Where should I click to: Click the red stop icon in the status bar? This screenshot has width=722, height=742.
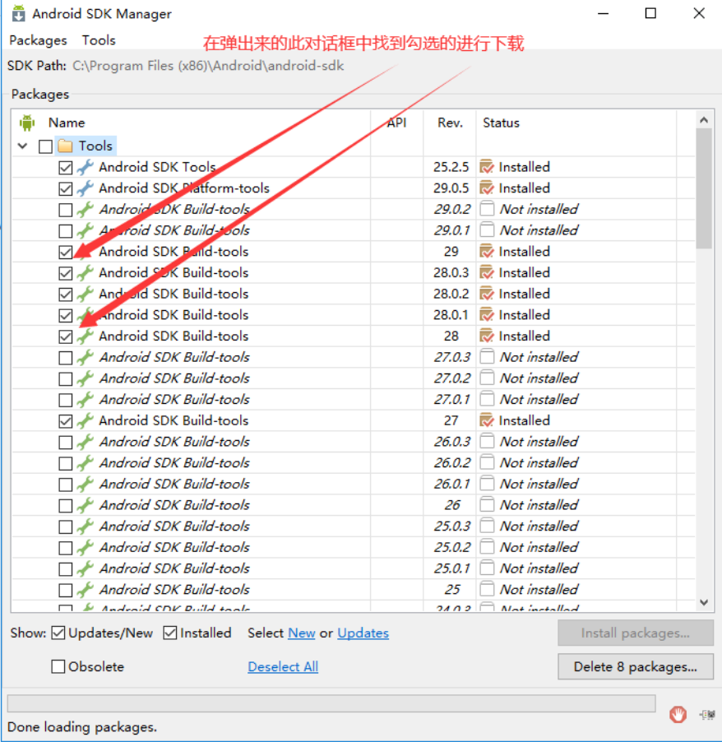678,714
